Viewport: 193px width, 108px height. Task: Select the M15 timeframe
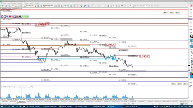[x=141, y=6]
